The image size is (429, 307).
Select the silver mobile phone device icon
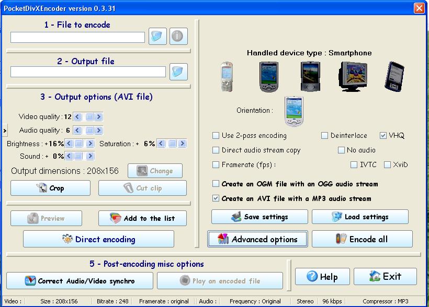(227, 77)
